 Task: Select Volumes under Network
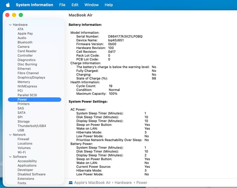coord(24,148)
